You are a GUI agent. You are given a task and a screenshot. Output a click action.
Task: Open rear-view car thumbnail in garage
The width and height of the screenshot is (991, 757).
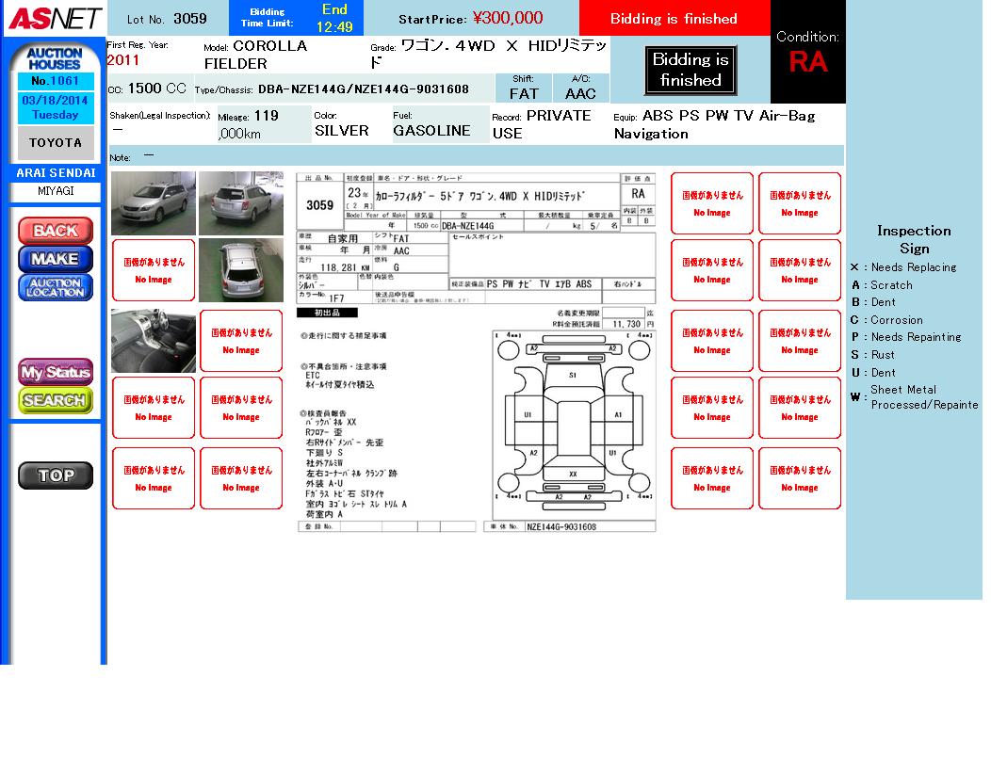241,203
